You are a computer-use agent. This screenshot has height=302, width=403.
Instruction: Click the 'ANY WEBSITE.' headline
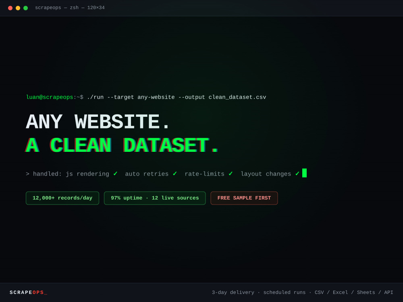point(98,122)
